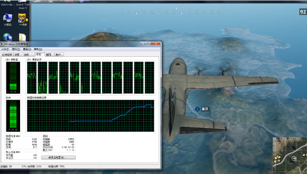Screen dimensions: 307x174
Task: Click the game minimap thumbnail
Action: pos(290,156)
